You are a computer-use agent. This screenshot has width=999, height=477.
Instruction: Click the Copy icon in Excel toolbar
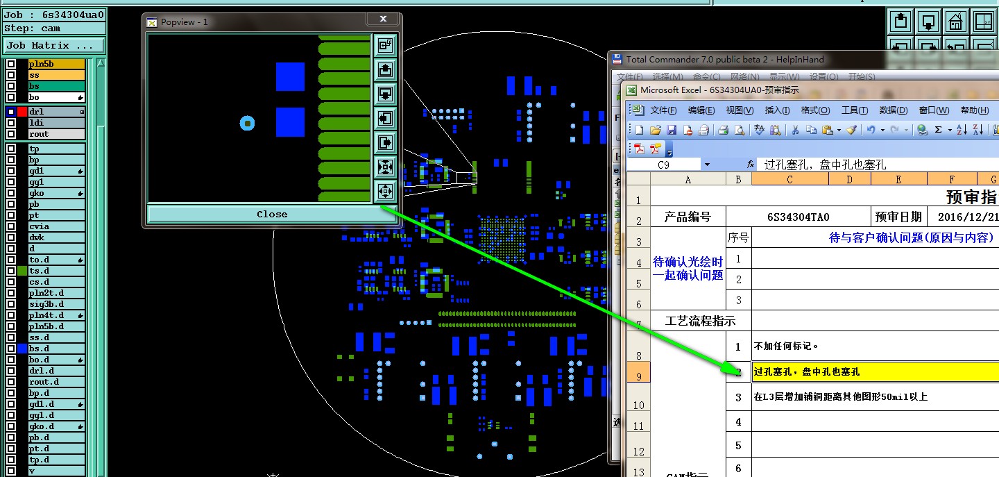pos(812,130)
